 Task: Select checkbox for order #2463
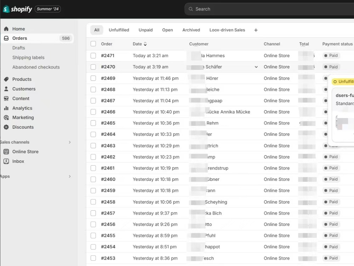[x=93, y=146]
